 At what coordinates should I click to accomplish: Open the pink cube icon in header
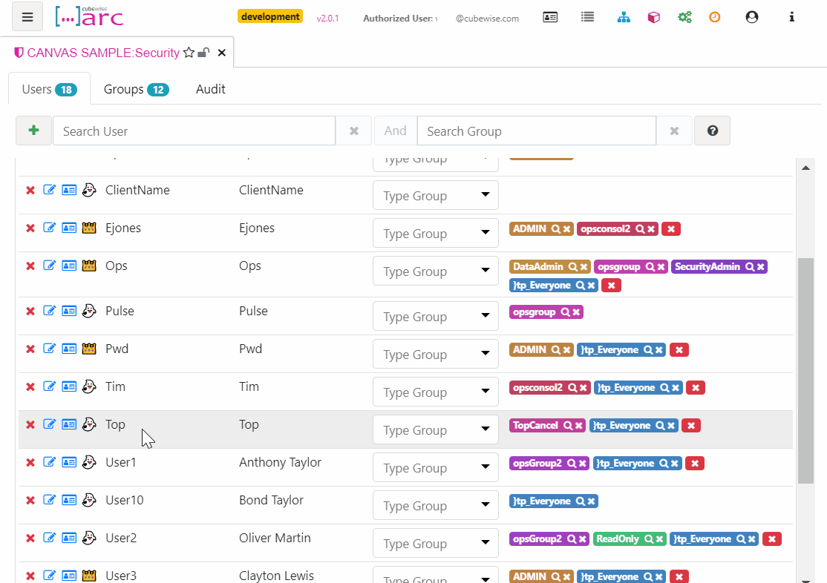(x=653, y=17)
